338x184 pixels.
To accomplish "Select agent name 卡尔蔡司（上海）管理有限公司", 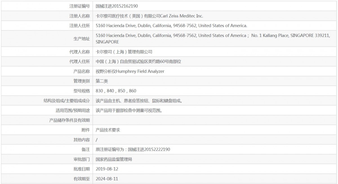I will pos(124,52).
